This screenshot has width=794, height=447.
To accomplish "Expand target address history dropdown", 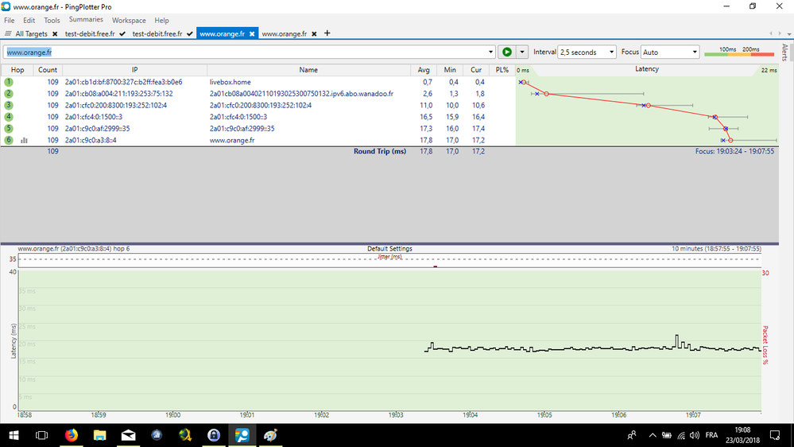I will [490, 52].
